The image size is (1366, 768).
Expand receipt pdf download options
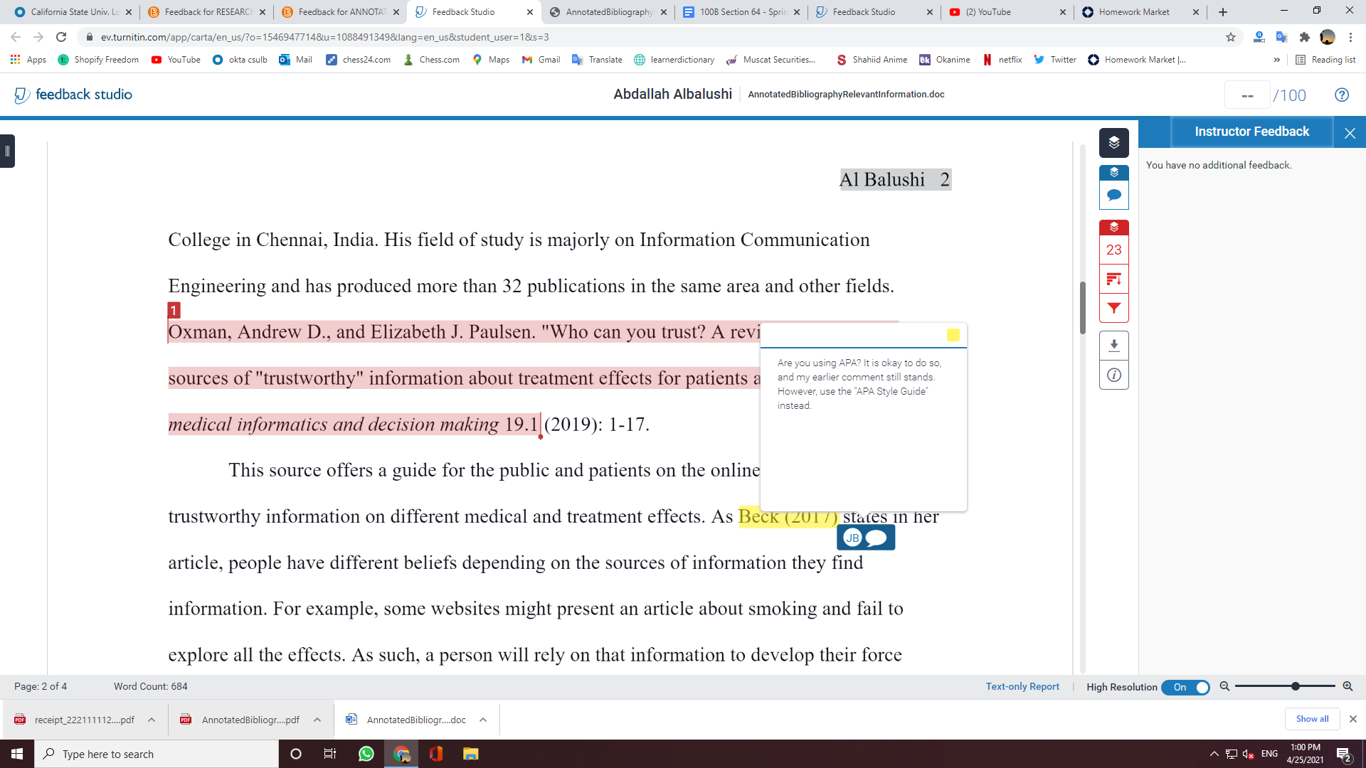tap(152, 720)
